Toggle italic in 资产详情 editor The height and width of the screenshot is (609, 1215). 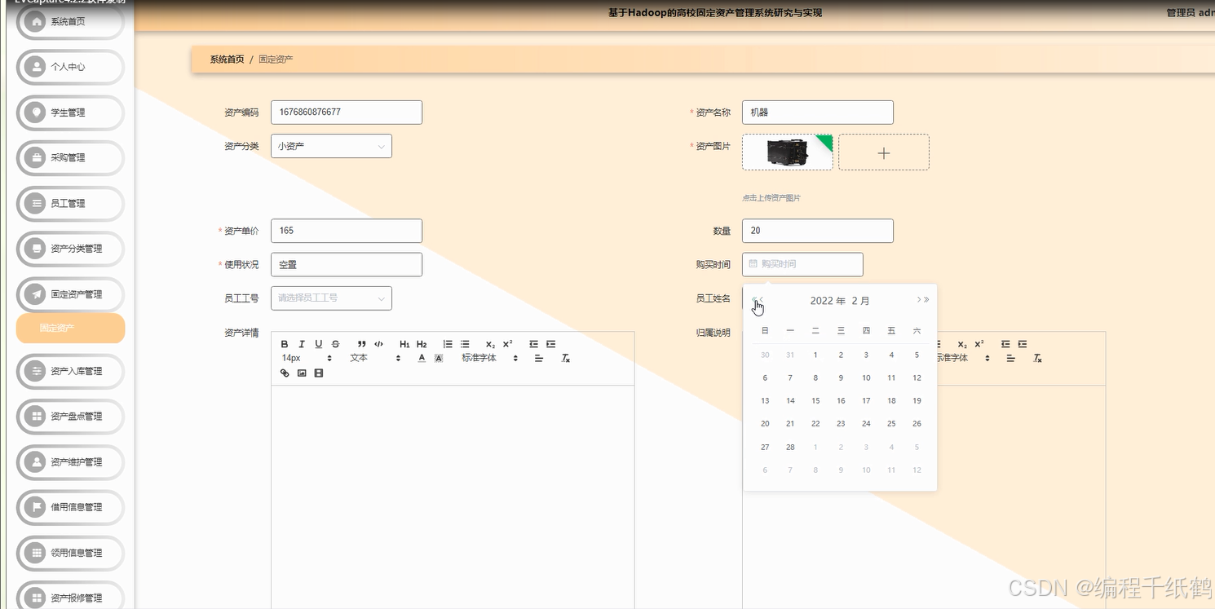pos(302,344)
